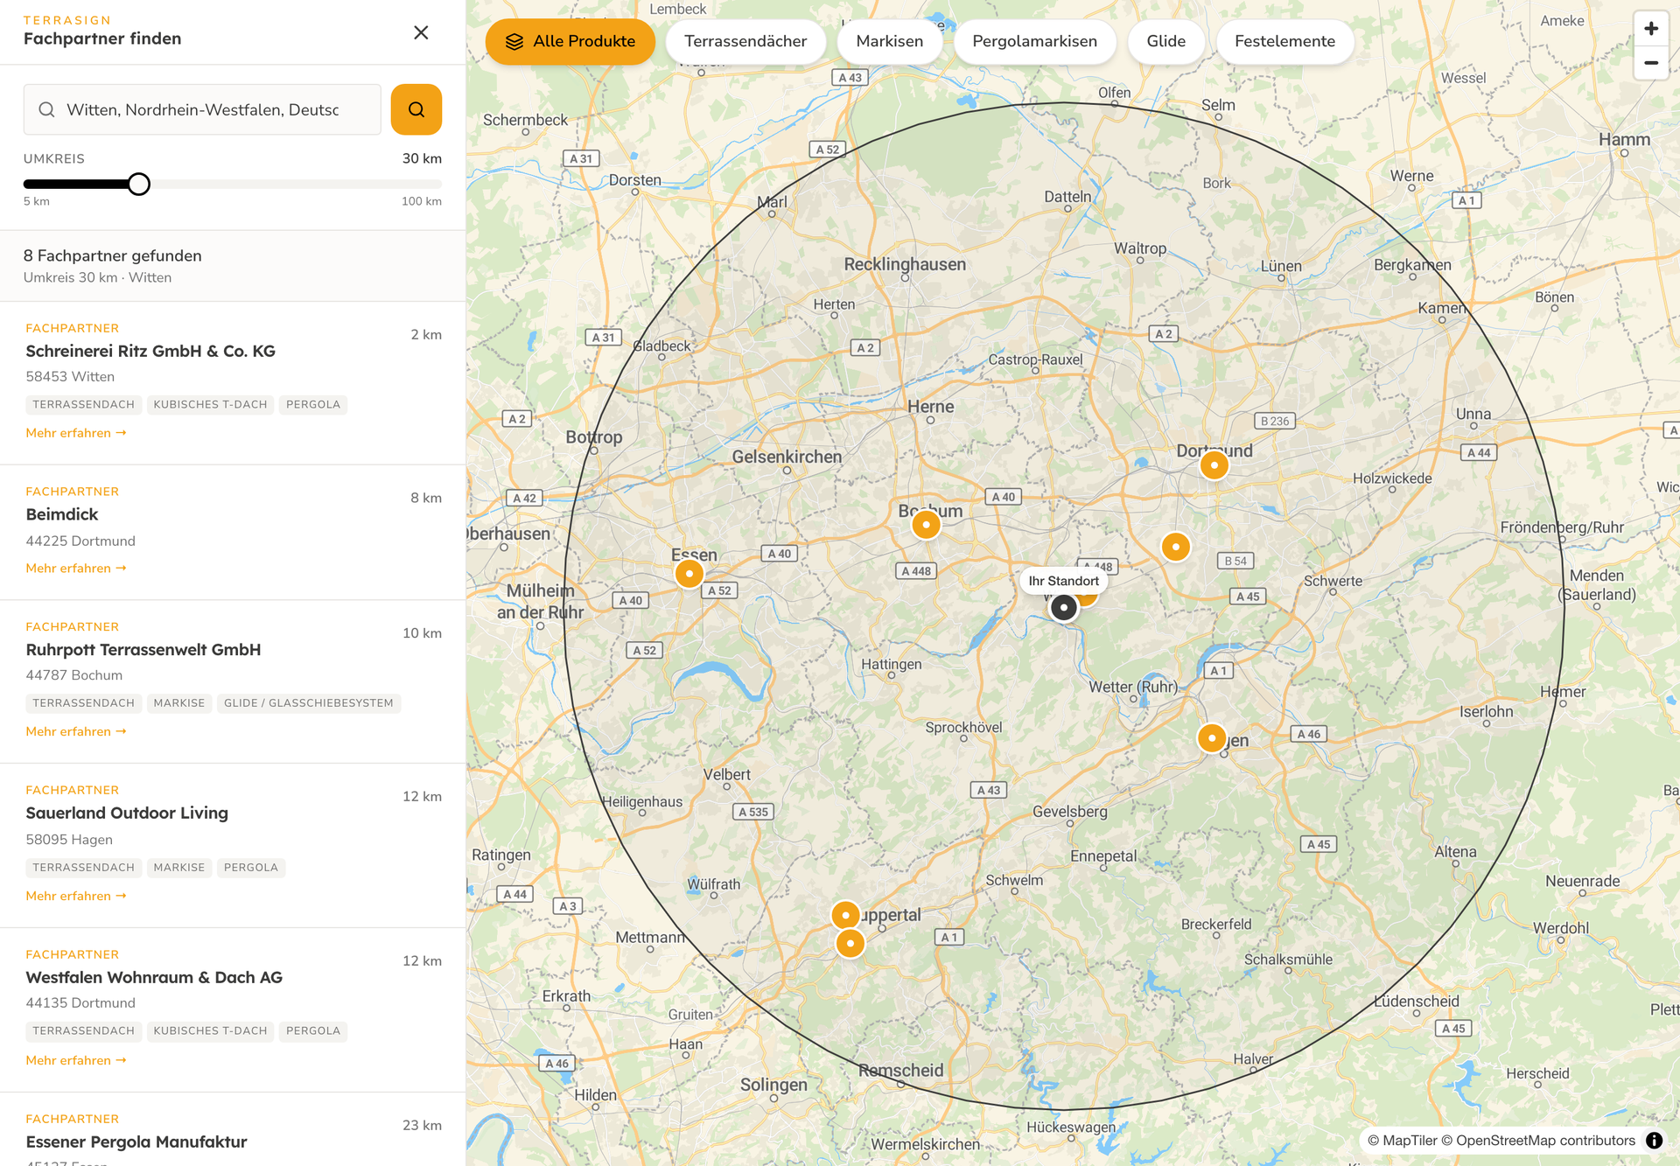Open Mehr erfahren for Beimdick
The image size is (1680, 1166).
[x=76, y=569]
